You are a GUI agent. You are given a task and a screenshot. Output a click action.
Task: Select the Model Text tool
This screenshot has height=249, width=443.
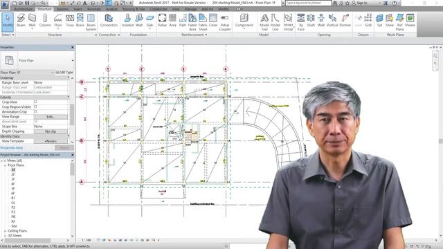[x=264, y=22]
